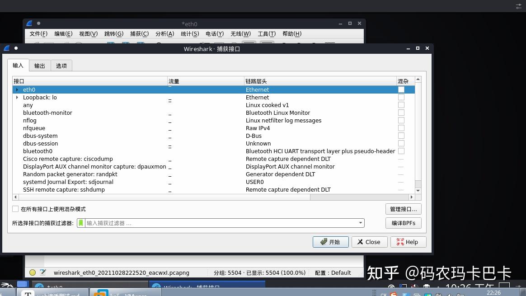Enable 在所有接口上使用混杂模式 checkbox
Viewport: 526px width, 296px height.
(x=15, y=209)
